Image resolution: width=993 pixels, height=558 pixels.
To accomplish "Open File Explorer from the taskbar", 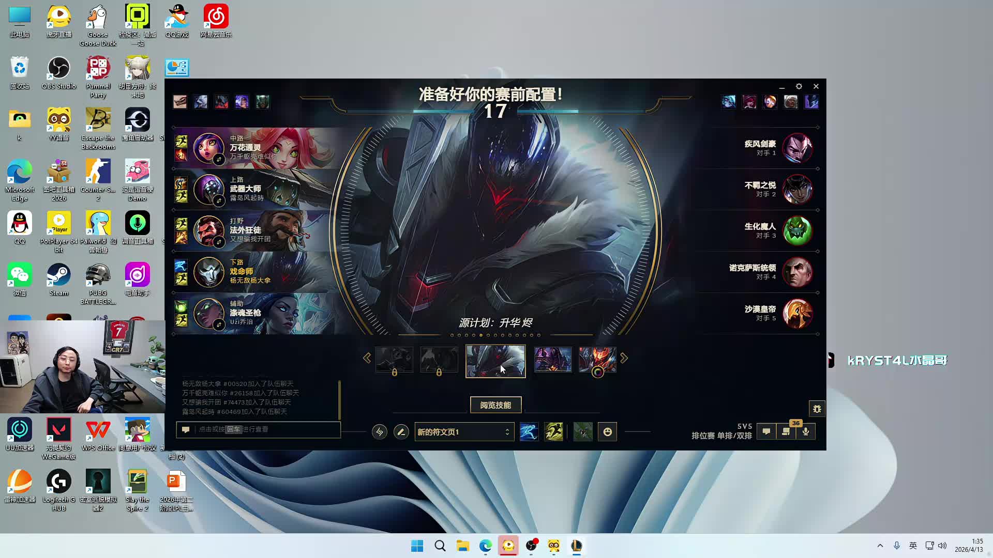I will click(x=462, y=546).
